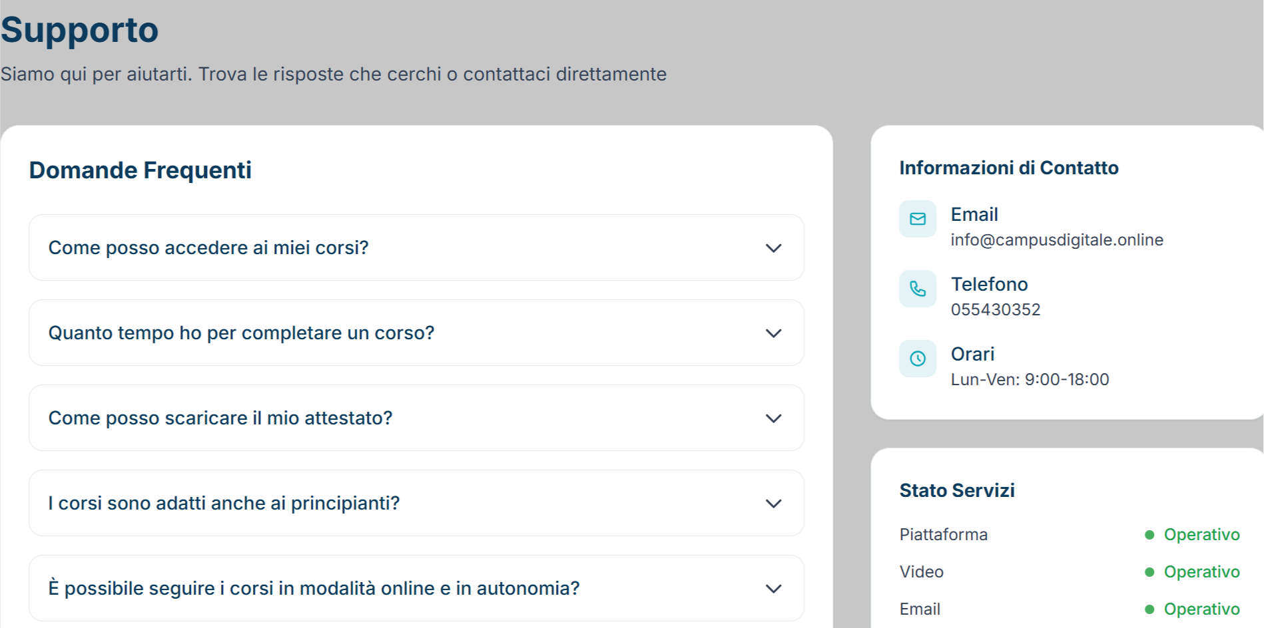This screenshot has height=628, width=1264.
Task: Click the phone number 055430352
Action: pos(996,309)
